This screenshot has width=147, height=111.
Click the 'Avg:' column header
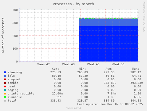(109, 69)
